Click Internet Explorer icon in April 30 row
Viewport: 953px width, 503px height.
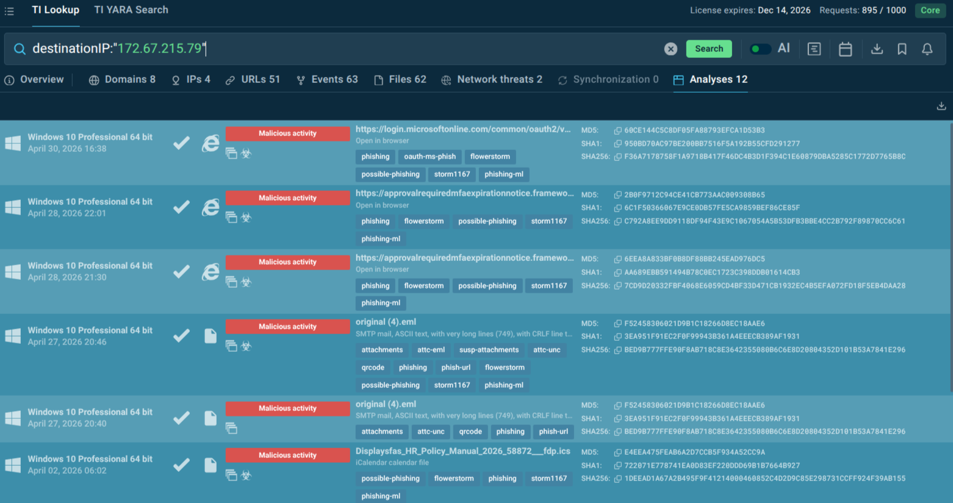pos(210,143)
